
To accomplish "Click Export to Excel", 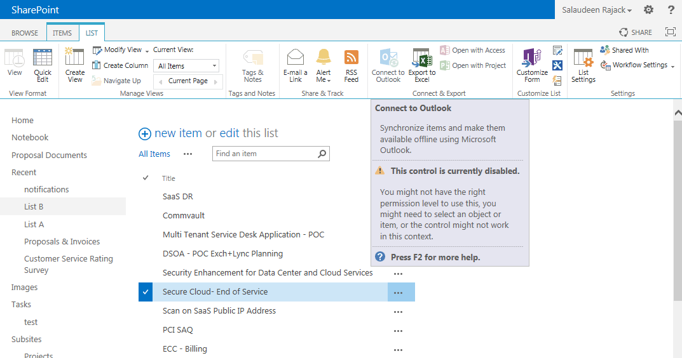I will coord(422,65).
